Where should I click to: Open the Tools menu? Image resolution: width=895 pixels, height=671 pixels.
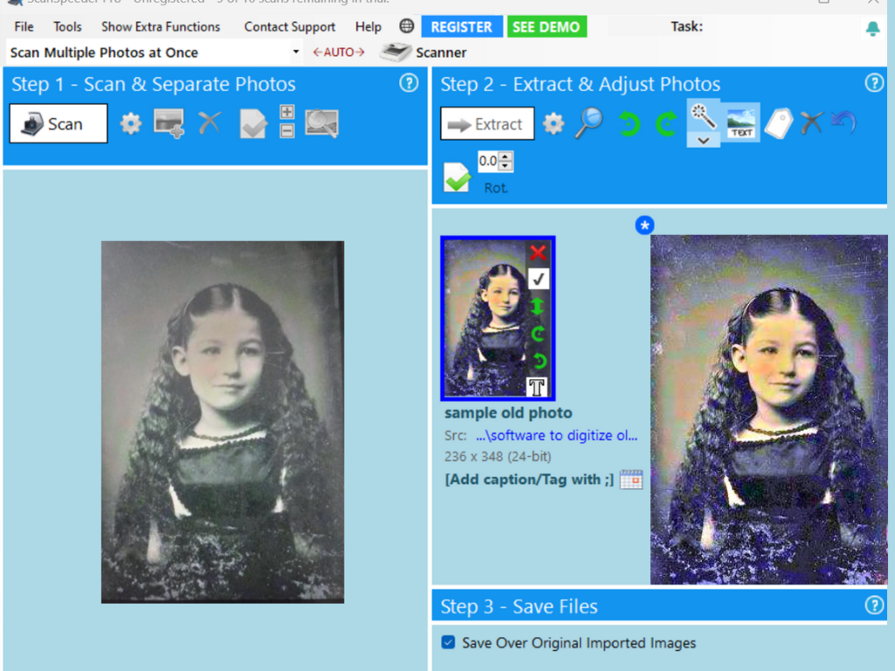tap(67, 27)
